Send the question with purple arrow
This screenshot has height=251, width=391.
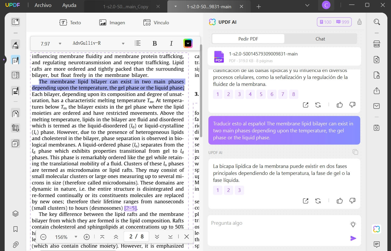[353, 238]
